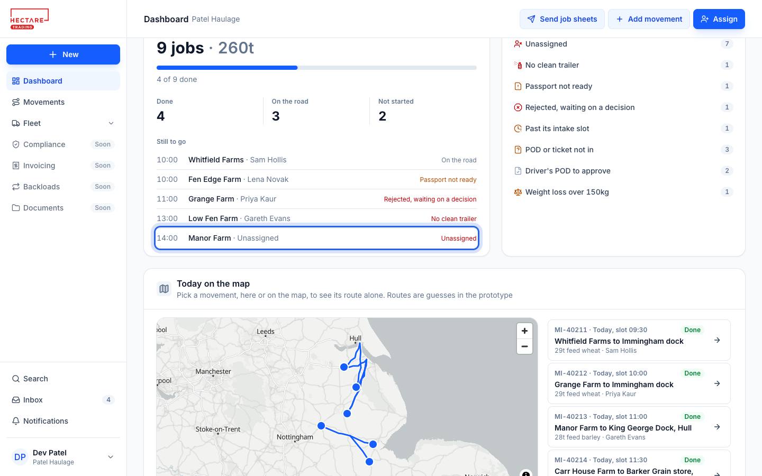Click Send job sheets
The width and height of the screenshot is (762, 476).
pos(562,19)
